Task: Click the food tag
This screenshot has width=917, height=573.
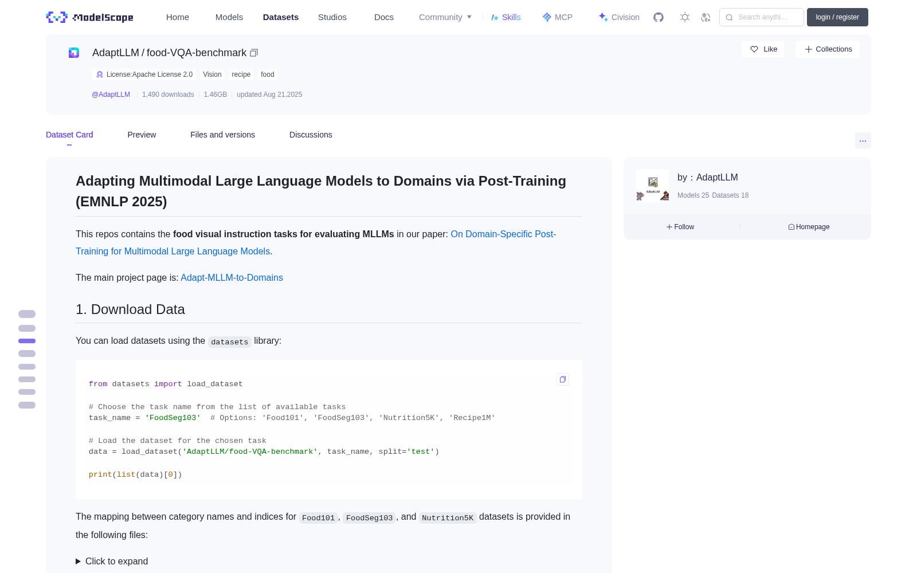Action: [x=268, y=74]
